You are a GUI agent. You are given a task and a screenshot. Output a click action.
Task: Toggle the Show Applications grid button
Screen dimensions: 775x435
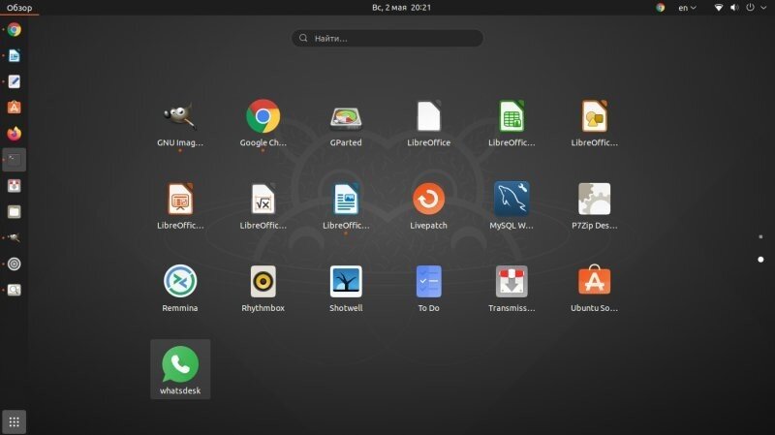(14, 421)
